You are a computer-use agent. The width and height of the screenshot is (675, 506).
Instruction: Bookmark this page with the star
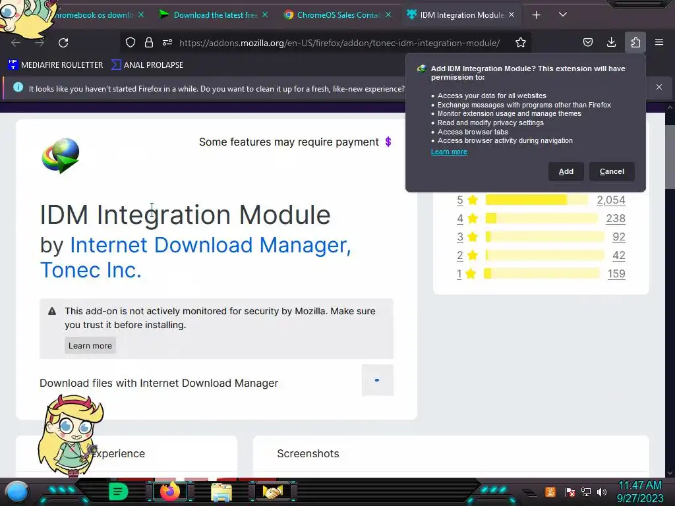(x=521, y=42)
